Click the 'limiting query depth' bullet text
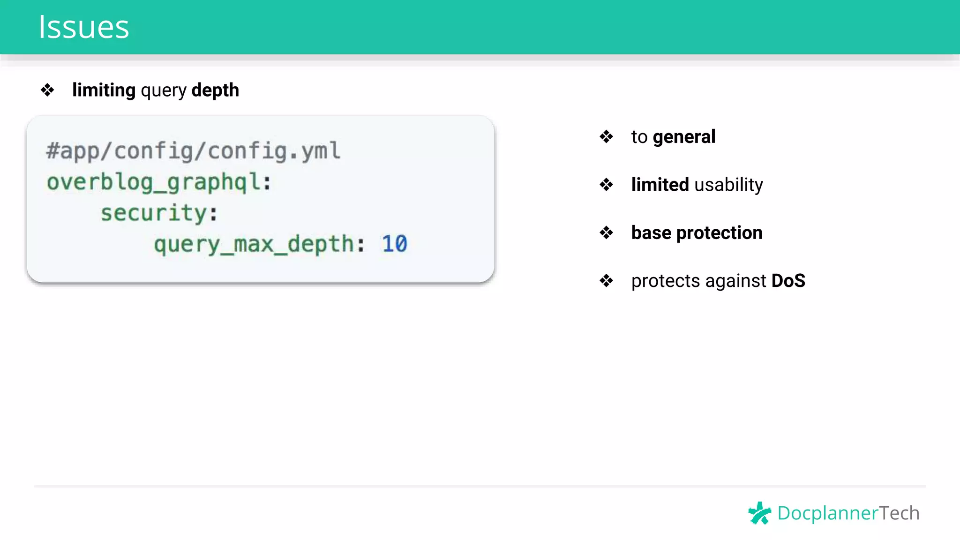This screenshot has width=960, height=540. click(156, 90)
